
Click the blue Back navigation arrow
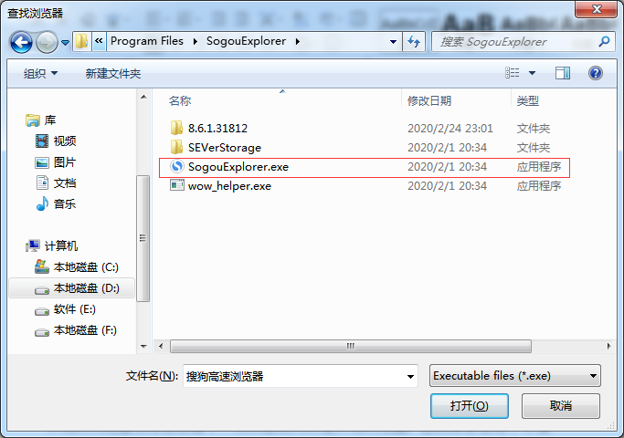pos(21,42)
